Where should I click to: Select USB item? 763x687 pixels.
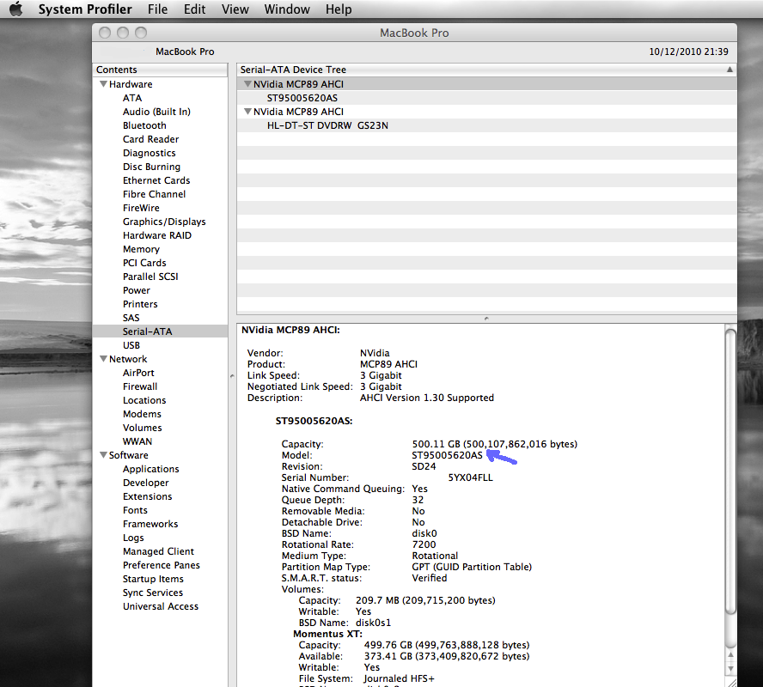pos(131,345)
